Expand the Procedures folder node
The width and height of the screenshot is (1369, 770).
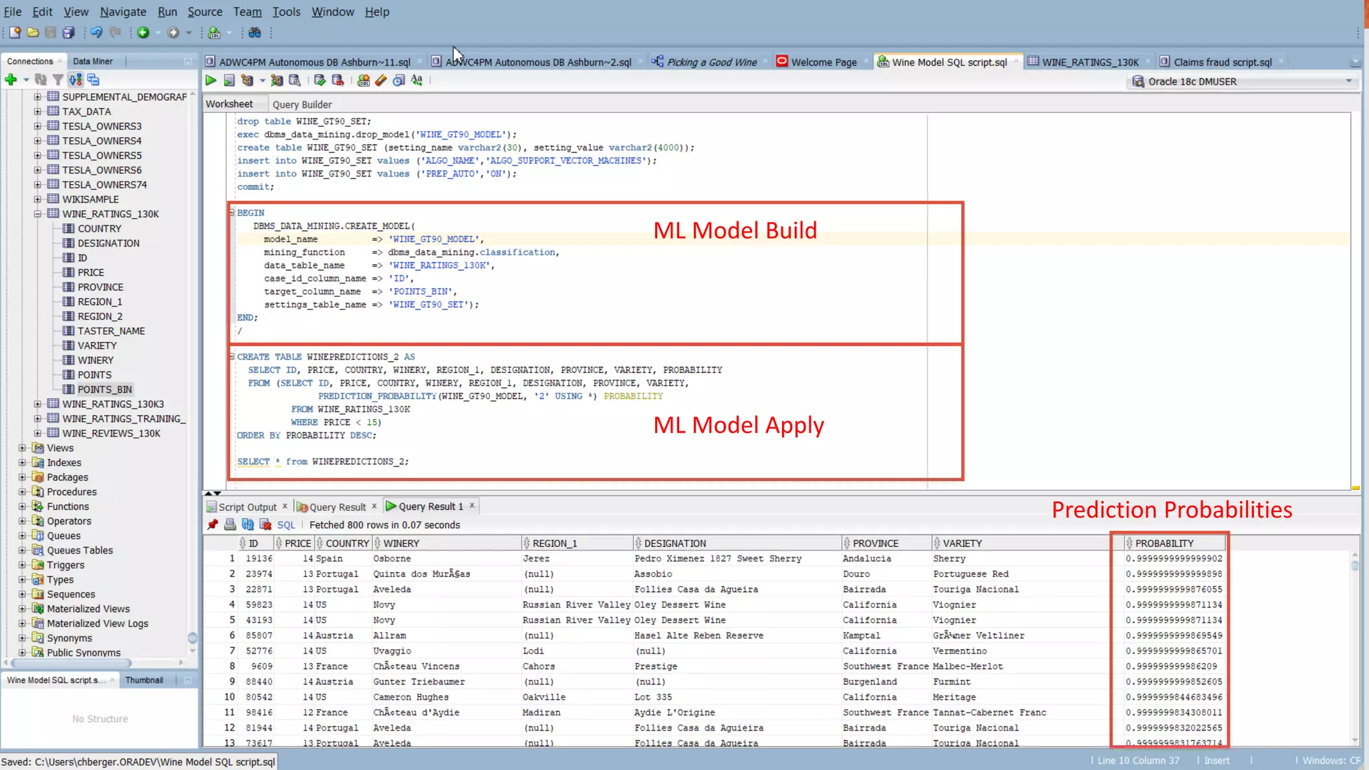22,492
